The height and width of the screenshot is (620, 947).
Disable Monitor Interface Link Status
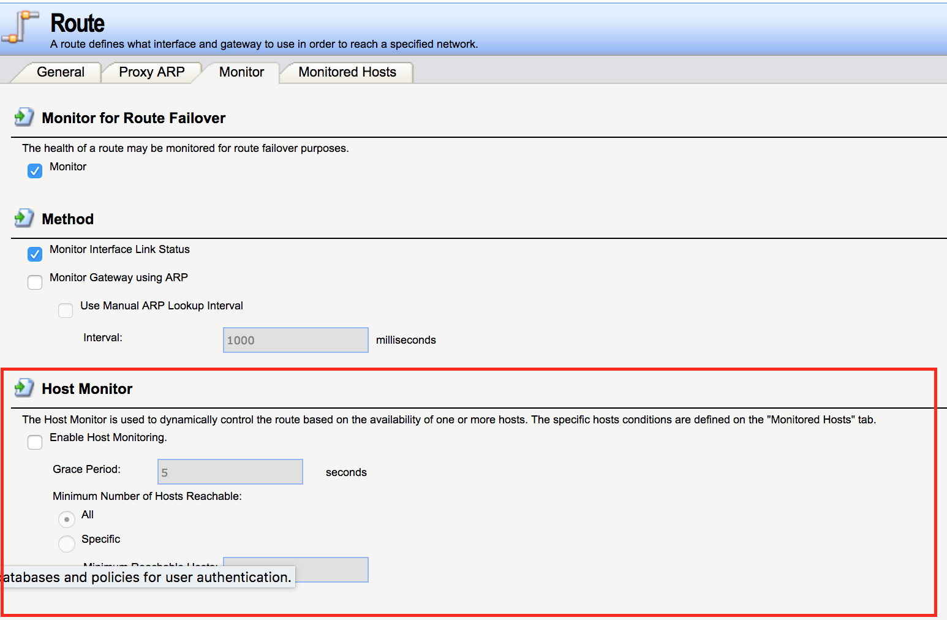point(35,253)
